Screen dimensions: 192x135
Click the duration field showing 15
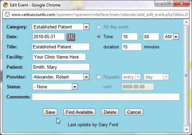point(132,47)
